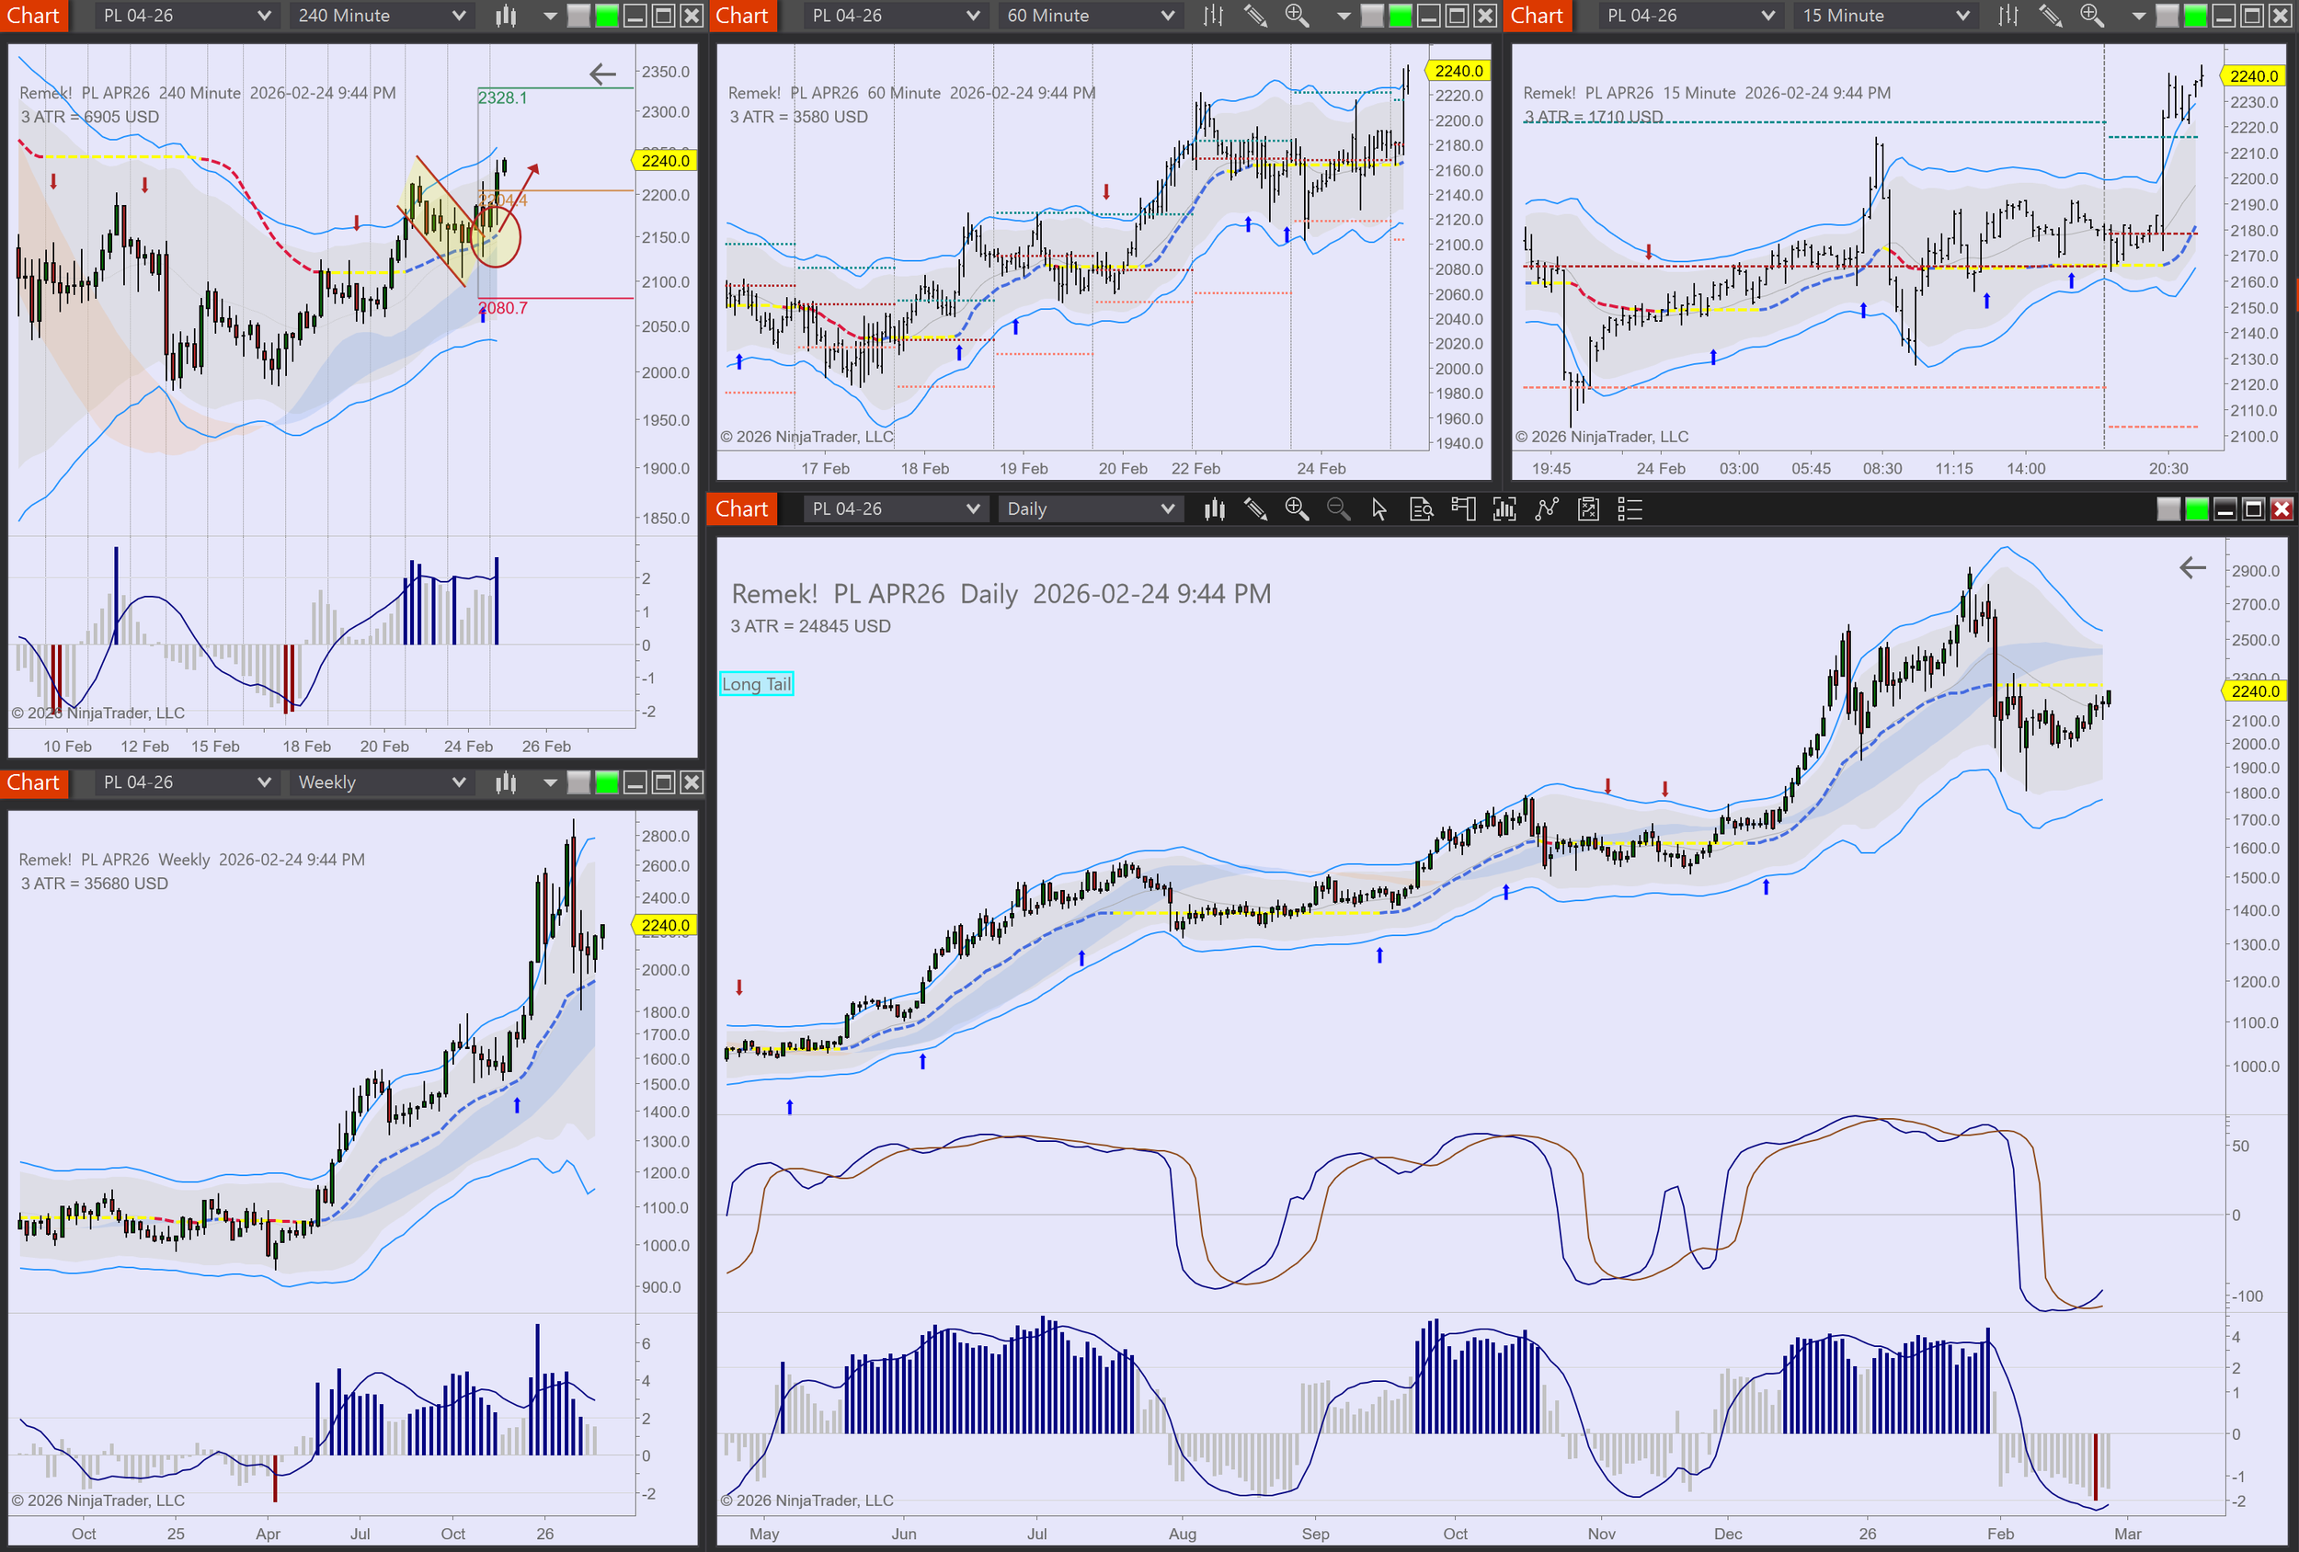Open the PL 04-26 instrument dropdown on Daily chart
The image size is (2299, 1552).
pos(894,509)
